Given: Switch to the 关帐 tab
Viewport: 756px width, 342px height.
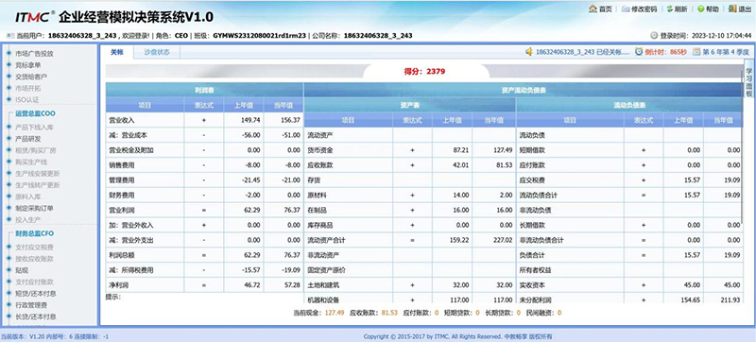Looking at the screenshot, I should pyautogui.click(x=116, y=52).
